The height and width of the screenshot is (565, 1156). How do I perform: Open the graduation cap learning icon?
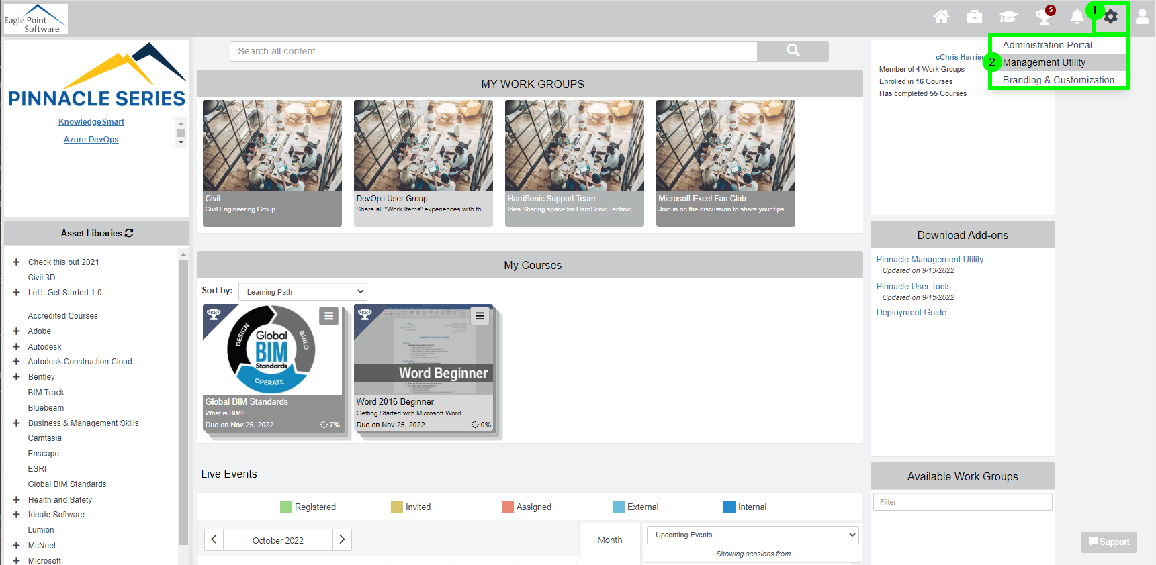[x=1008, y=17]
